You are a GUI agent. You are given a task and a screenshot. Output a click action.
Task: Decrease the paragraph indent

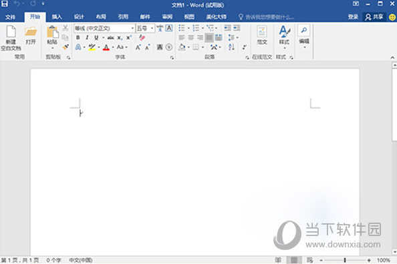(227, 28)
